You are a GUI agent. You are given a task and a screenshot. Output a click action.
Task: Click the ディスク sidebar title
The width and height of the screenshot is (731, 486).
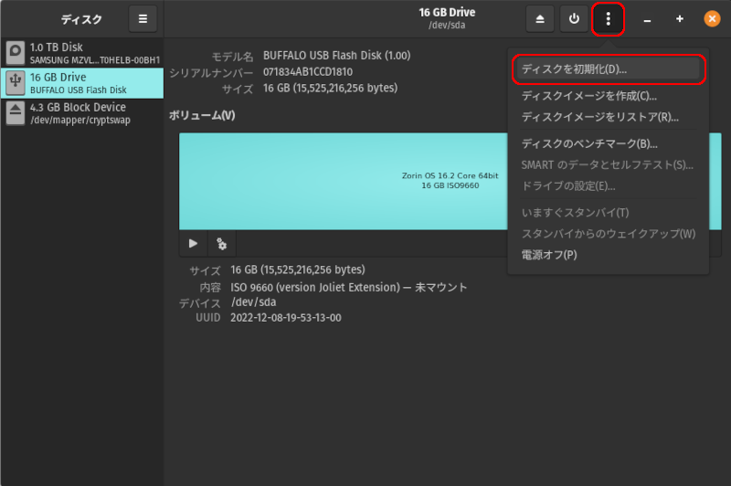(81, 19)
